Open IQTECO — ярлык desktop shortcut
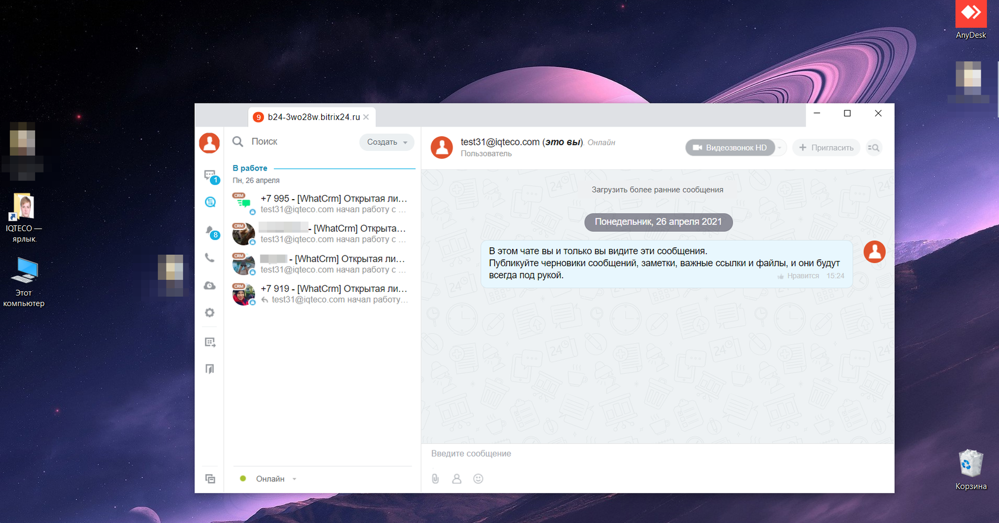The height and width of the screenshot is (523, 999). (x=24, y=218)
